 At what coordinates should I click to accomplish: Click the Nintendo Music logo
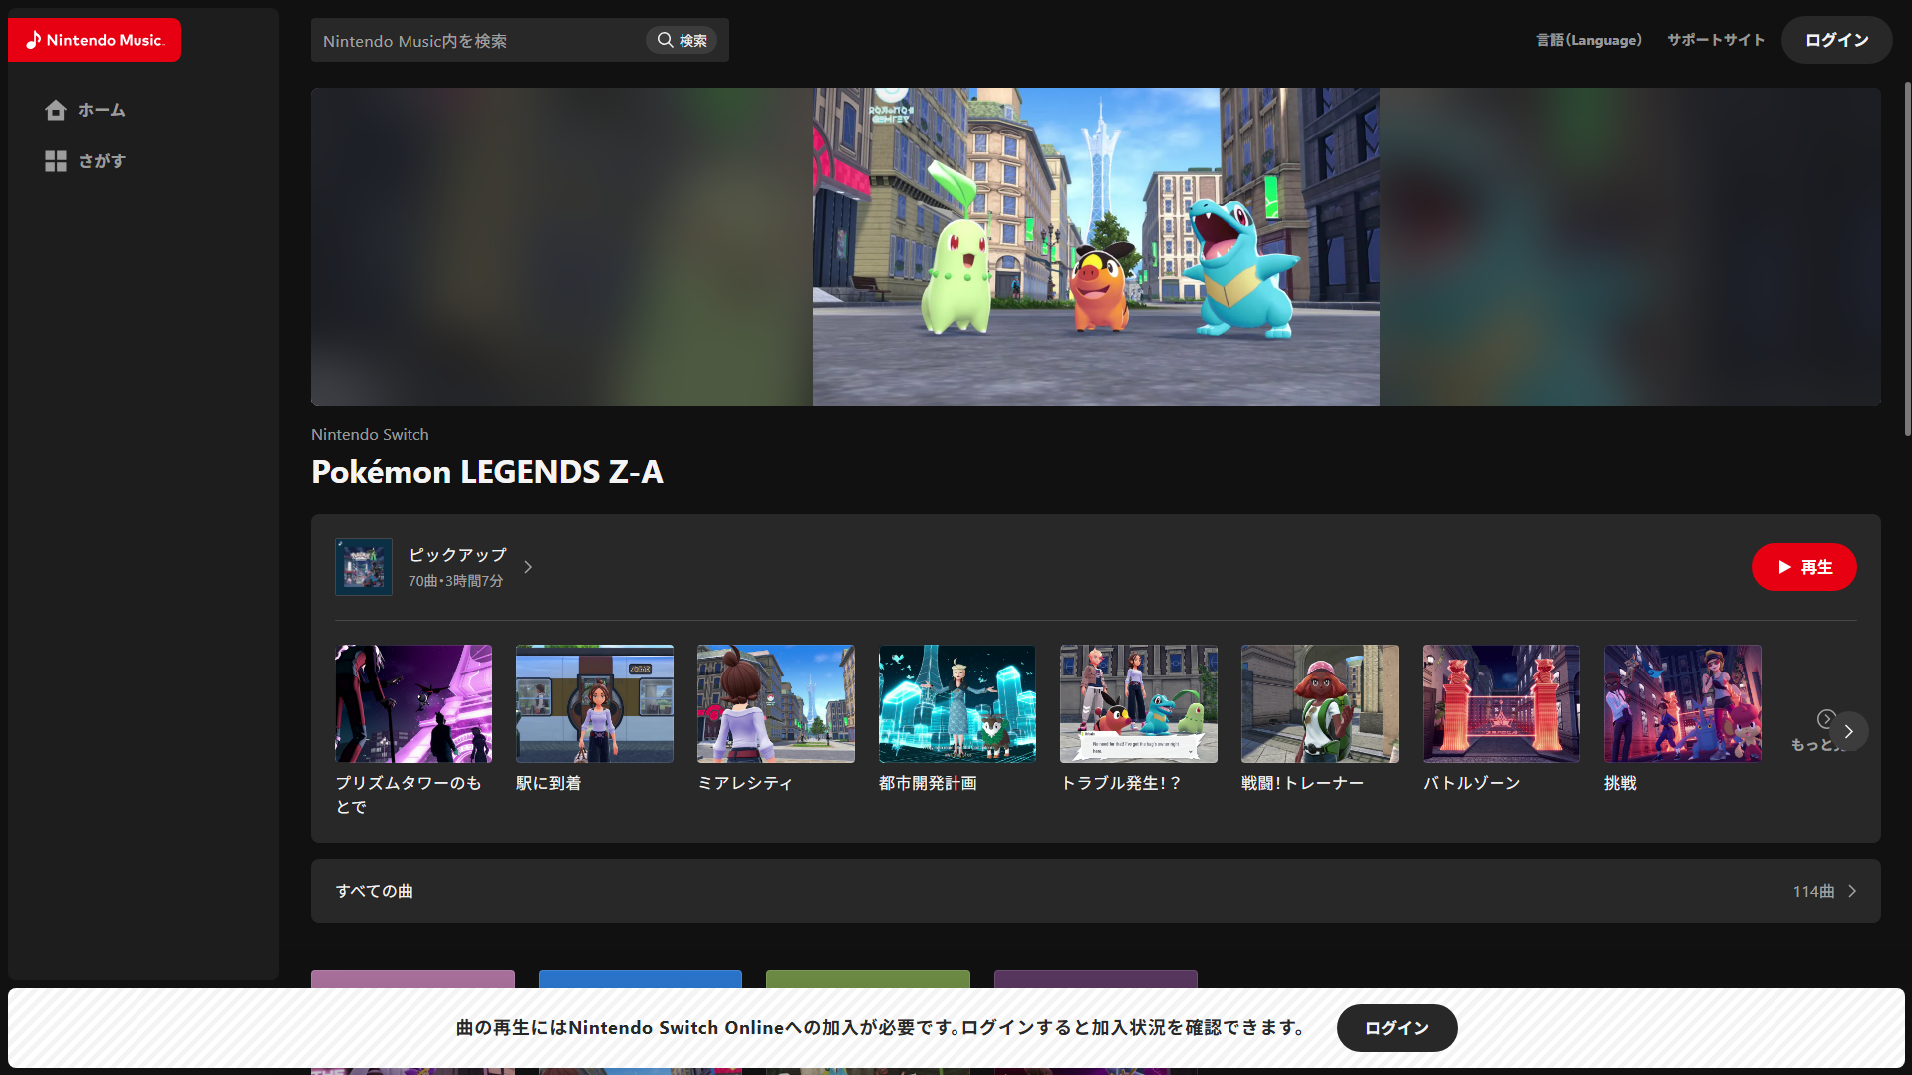pyautogui.click(x=95, y=40)
